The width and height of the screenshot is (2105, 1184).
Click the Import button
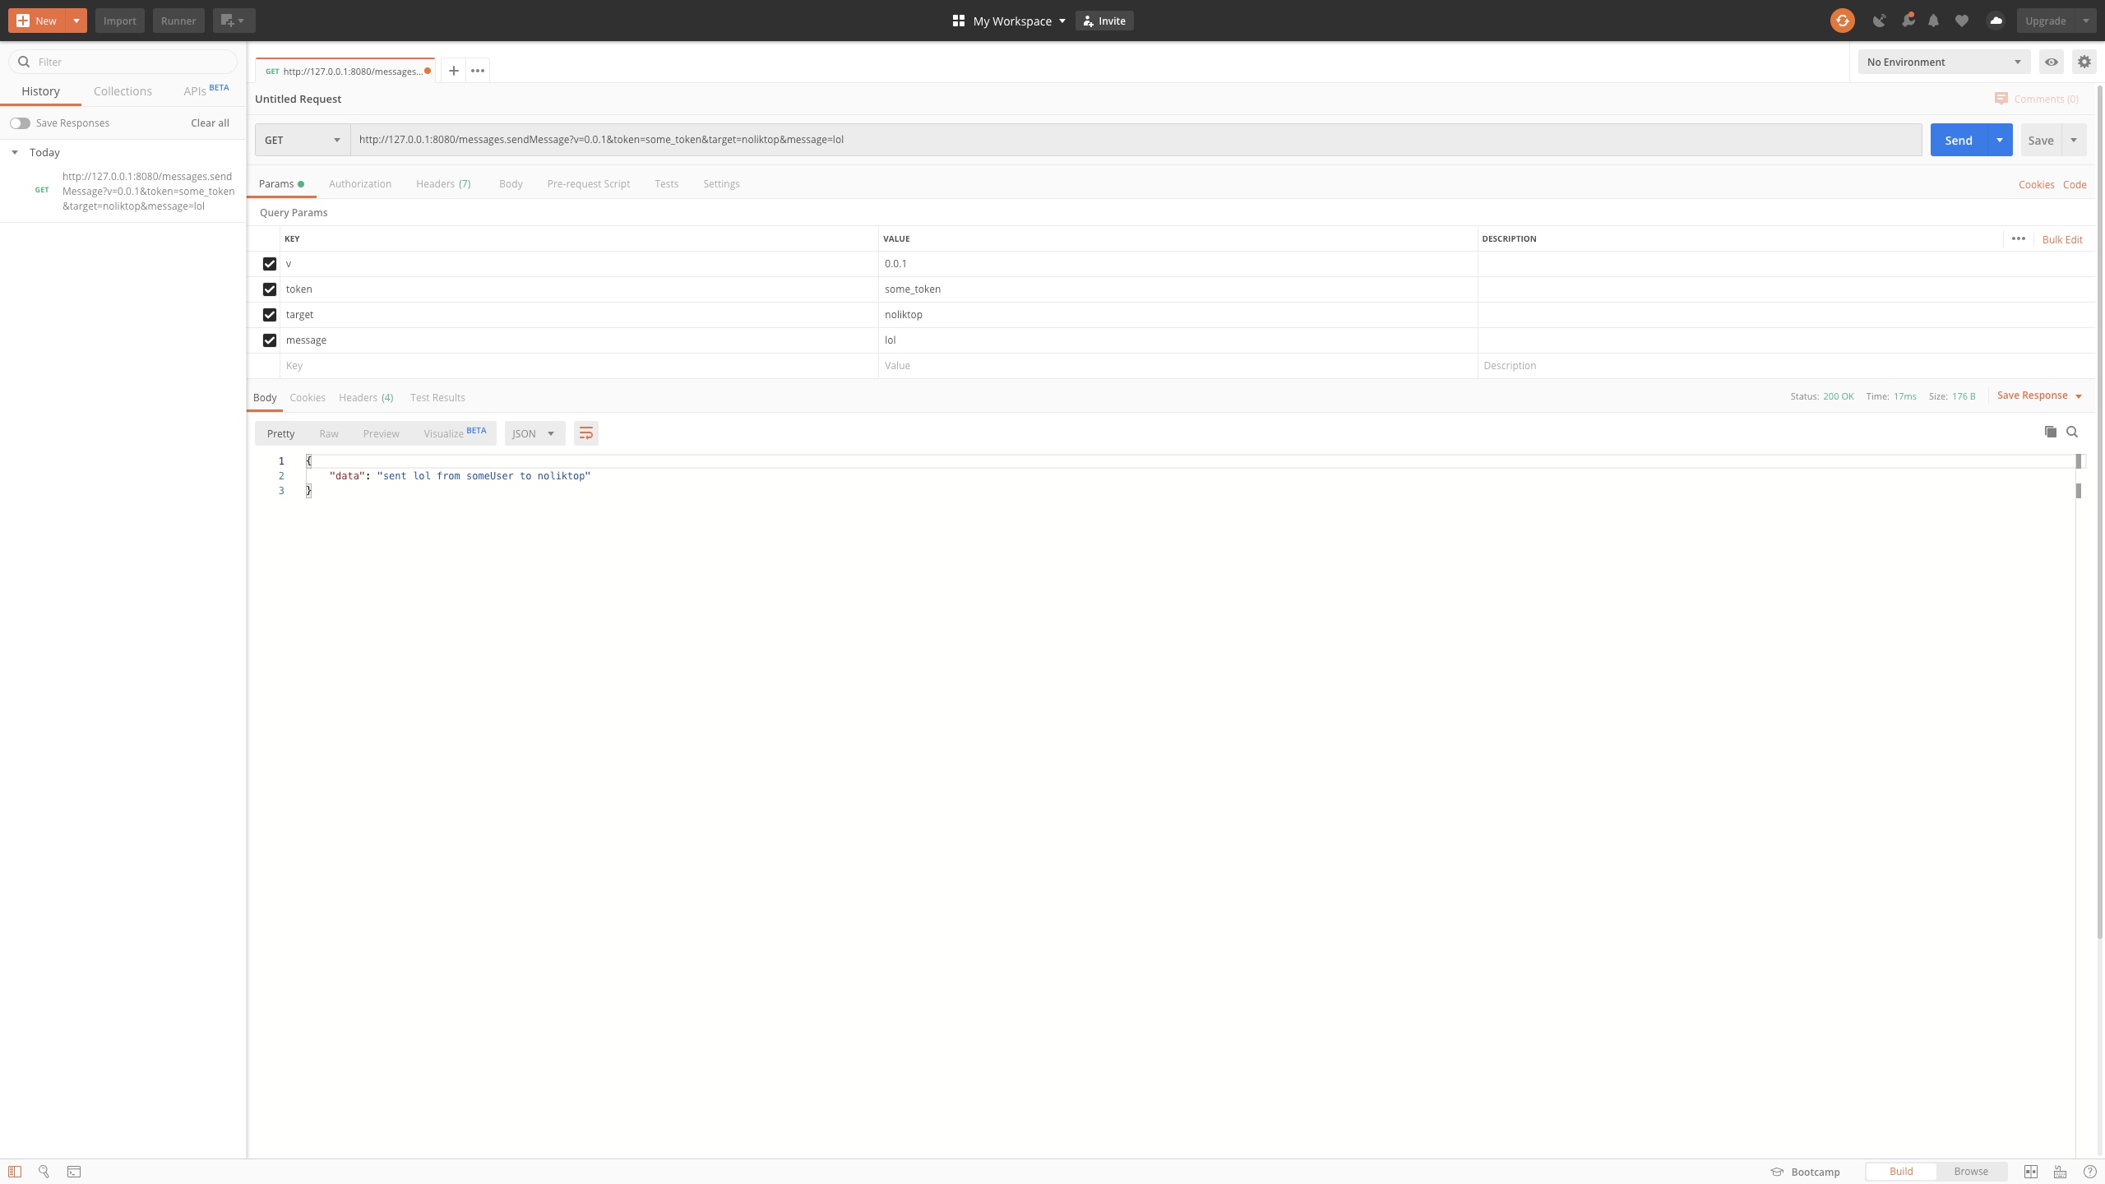[119, 21]
